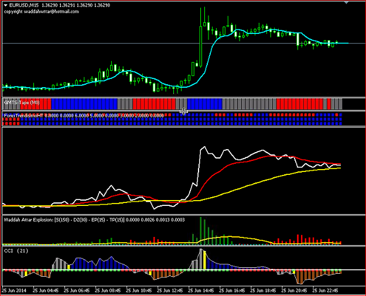Click the copyright waddahwttar@hotmail.com label
Screen dimensions: 366x296
click(x=42, y=12)
